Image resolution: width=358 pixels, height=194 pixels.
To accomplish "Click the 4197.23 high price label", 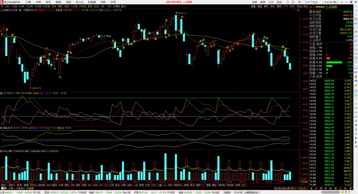I will point(182,13).
